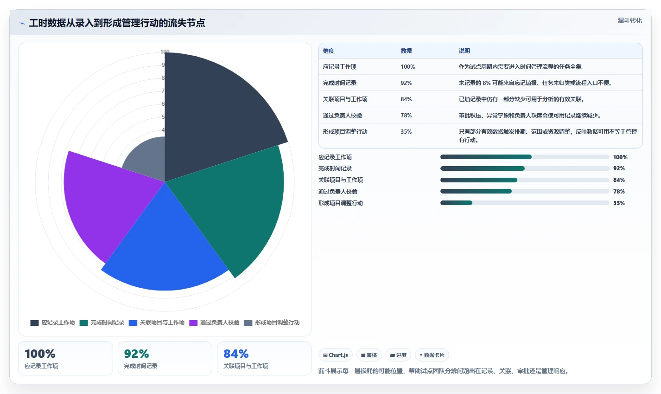Click the 92% value in the table

point(407,83)
